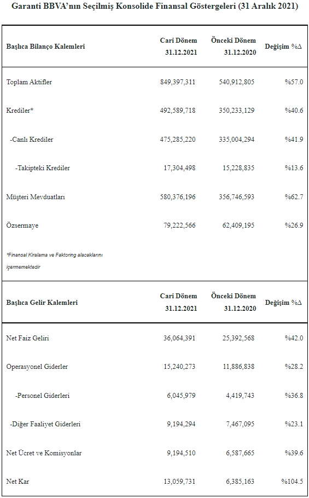Select the Canlı Krediler current value 475,285,220
309x498 pixels.
(x=178, y=140)
